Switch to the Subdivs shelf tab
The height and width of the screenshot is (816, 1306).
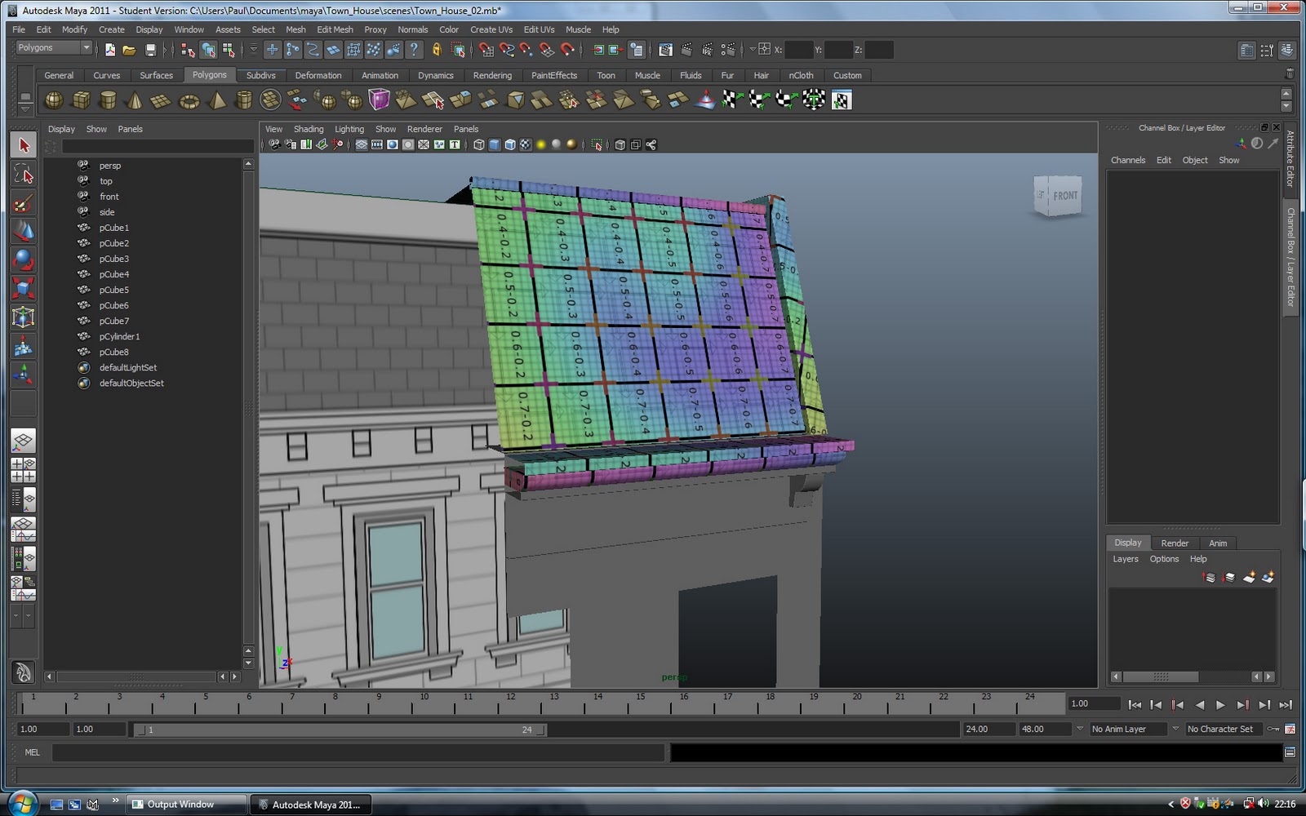[260, 75]
